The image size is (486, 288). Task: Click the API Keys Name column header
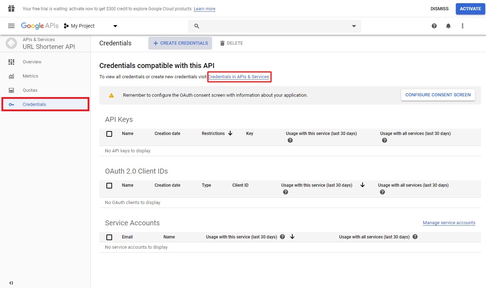[128, 134]
